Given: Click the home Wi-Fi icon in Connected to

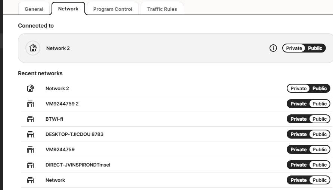Looking at the screenshot, I should [x=33, y=48].
